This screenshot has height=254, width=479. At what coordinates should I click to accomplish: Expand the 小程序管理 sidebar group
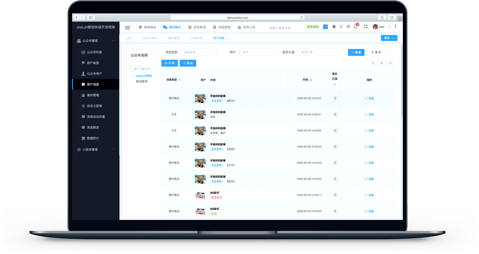click(x=96, y=149)
